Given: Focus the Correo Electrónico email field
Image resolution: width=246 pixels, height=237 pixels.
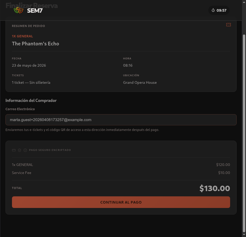Looking at the screenshot, I should click(x=121, y=120).
